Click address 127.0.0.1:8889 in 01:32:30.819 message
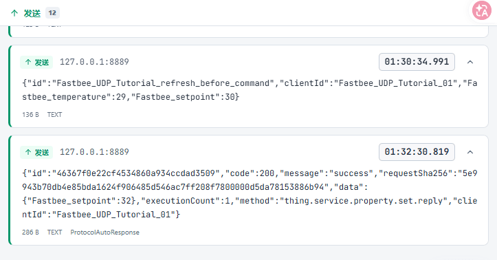 coord(94,152)
